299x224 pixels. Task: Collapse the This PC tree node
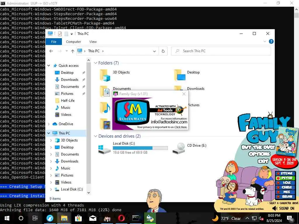(49, 133)
